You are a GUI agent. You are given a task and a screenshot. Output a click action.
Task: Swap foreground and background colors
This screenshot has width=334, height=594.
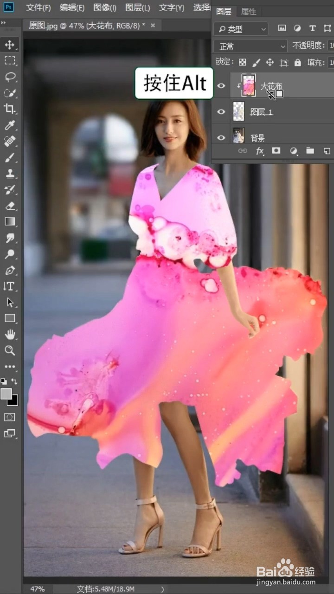click(15, 381)
